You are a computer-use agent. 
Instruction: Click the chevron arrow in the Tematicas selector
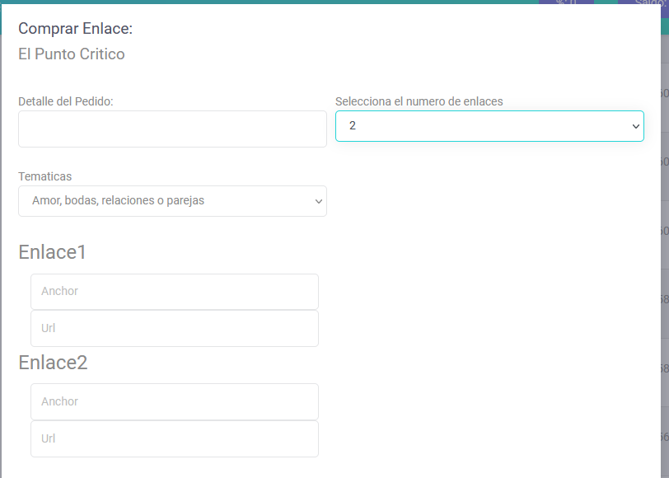pyautogui.click(x=318, y=201)
